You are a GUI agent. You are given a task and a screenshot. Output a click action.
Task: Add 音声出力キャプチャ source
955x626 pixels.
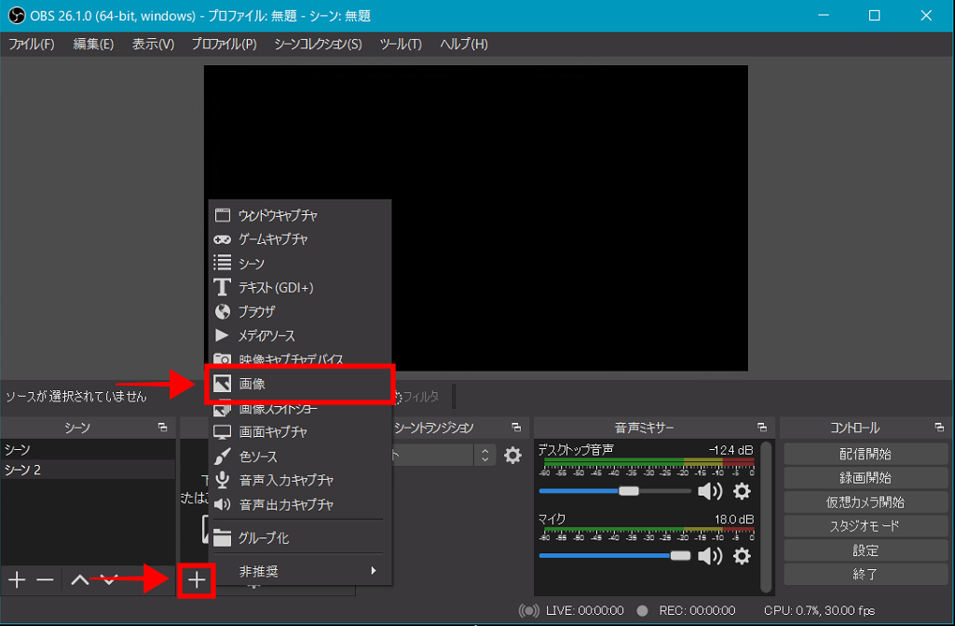300,505
